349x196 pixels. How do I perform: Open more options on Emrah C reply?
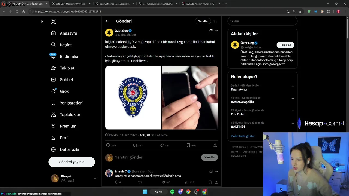216,171
